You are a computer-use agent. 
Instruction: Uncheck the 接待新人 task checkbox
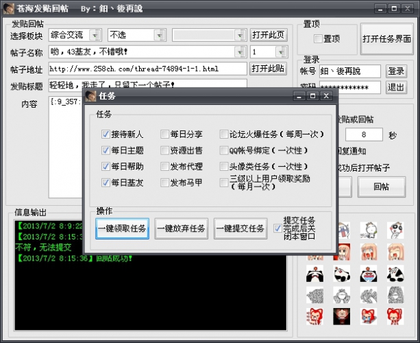point(106,134)
